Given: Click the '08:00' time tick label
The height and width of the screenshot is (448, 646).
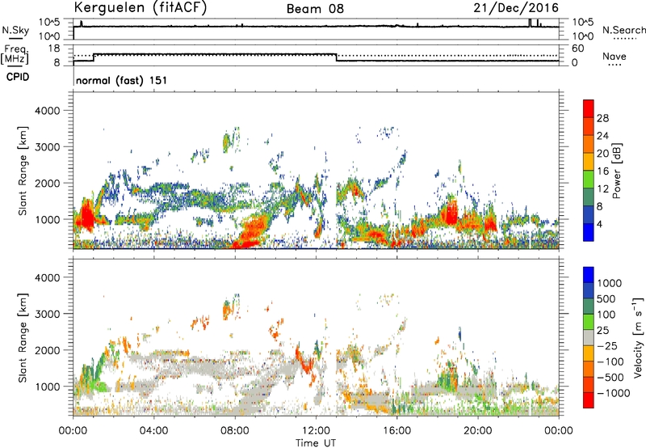Looking at the screenshot, I should coord(234,431).
